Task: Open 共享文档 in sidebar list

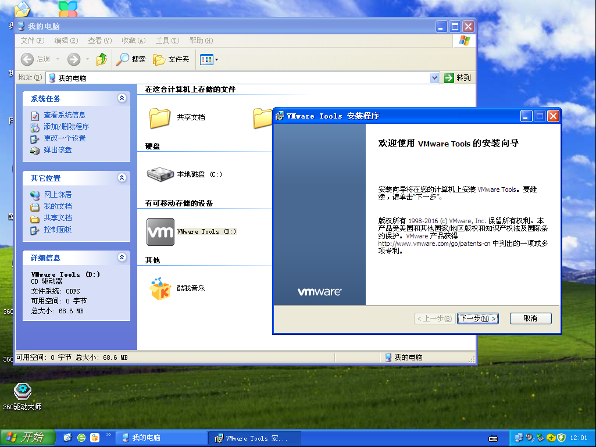Action: click(x=58, y=218)
